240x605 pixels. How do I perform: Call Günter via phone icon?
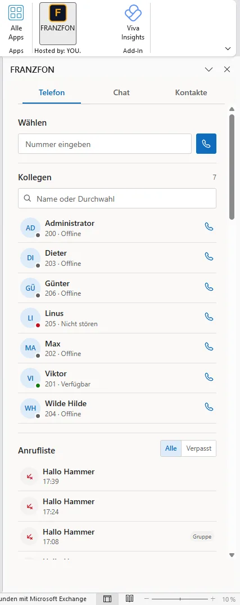(209, 287)
